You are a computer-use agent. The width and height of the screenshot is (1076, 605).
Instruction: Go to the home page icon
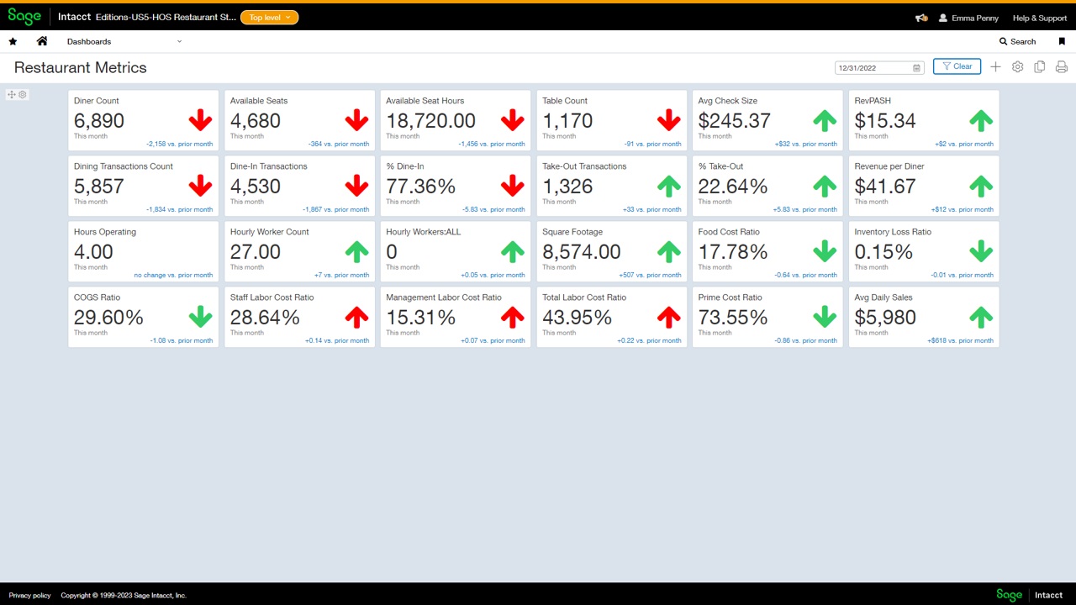point(42,41)
